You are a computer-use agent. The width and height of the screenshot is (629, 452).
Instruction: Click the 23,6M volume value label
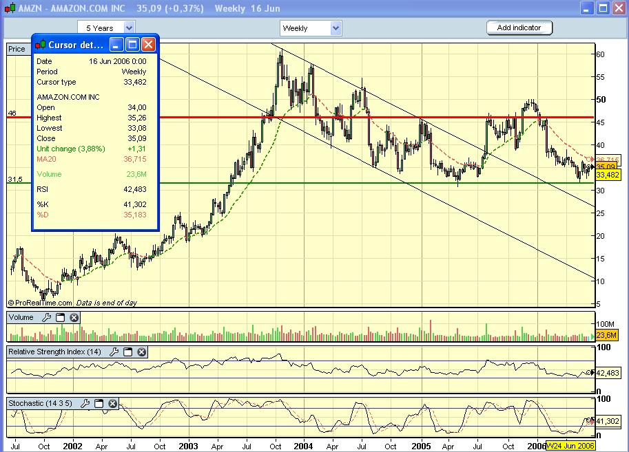tap(606, 335)
